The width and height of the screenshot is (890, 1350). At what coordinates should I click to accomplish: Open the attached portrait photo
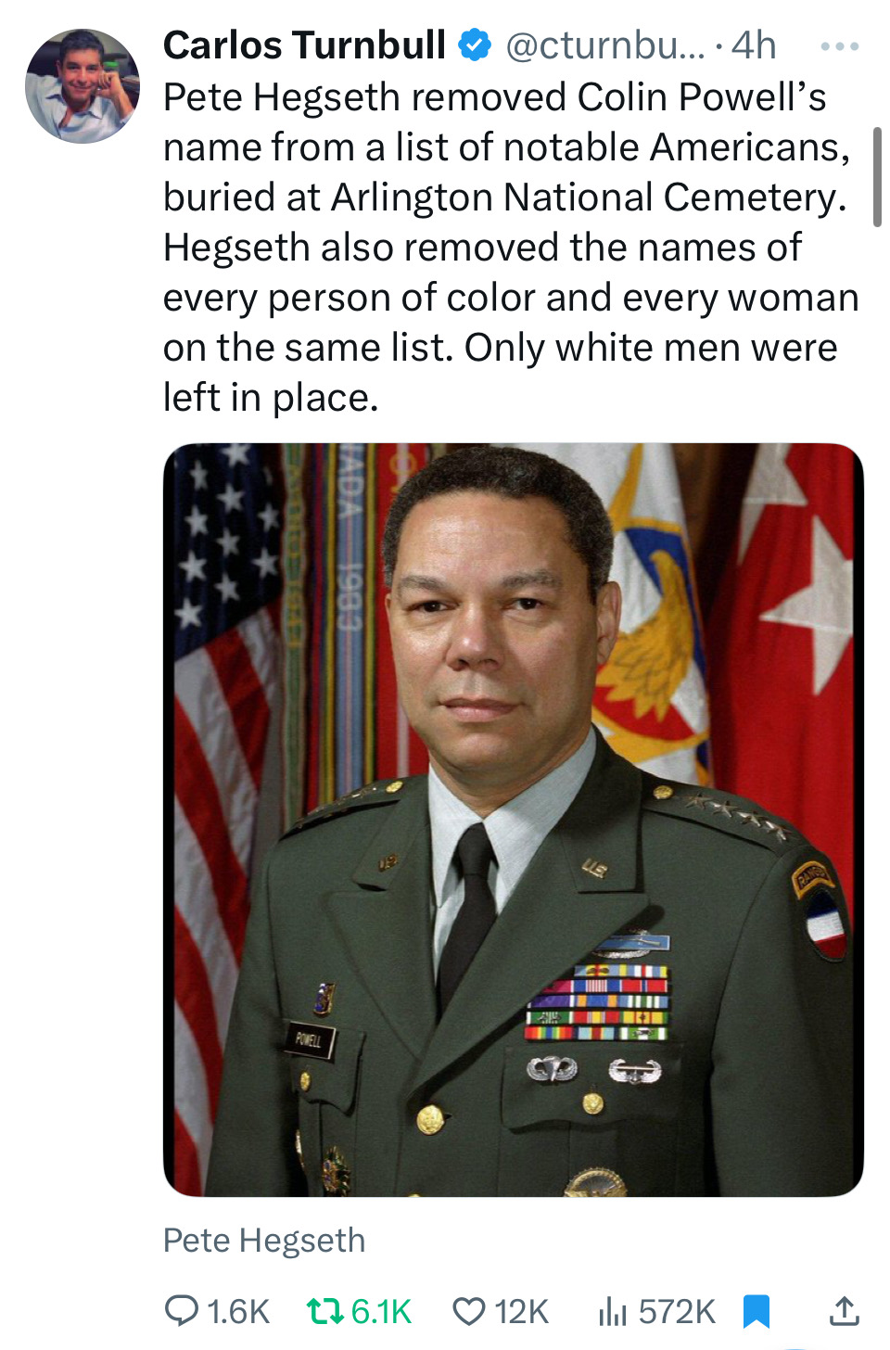pyautogui.click(x=513, y=820)
